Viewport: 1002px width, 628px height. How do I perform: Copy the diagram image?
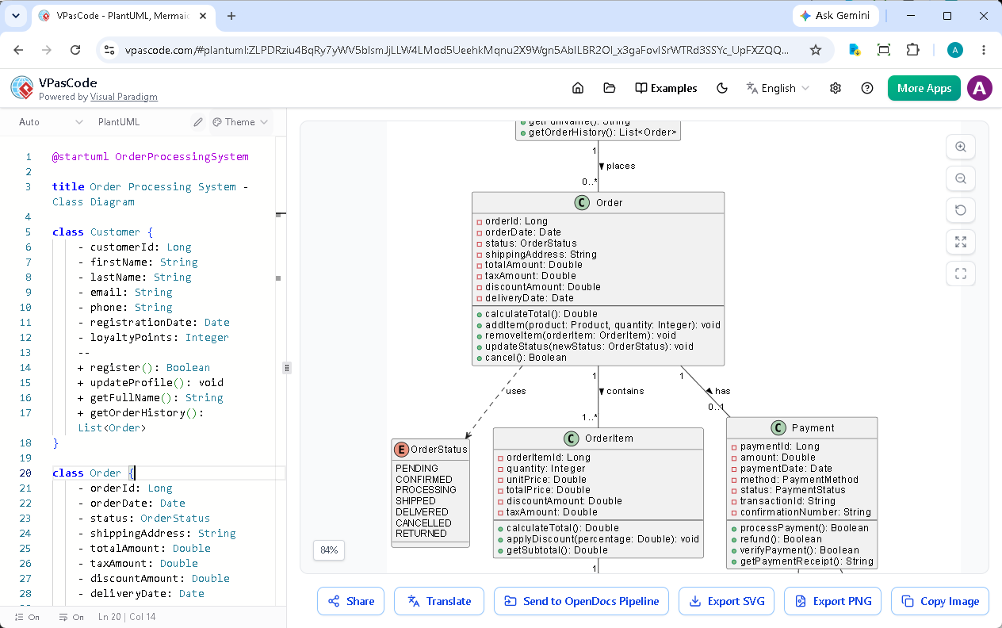(940, 601)
